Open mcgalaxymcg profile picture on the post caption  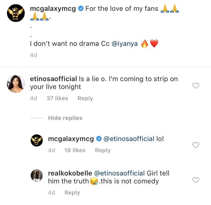click(x=15, y=14)
